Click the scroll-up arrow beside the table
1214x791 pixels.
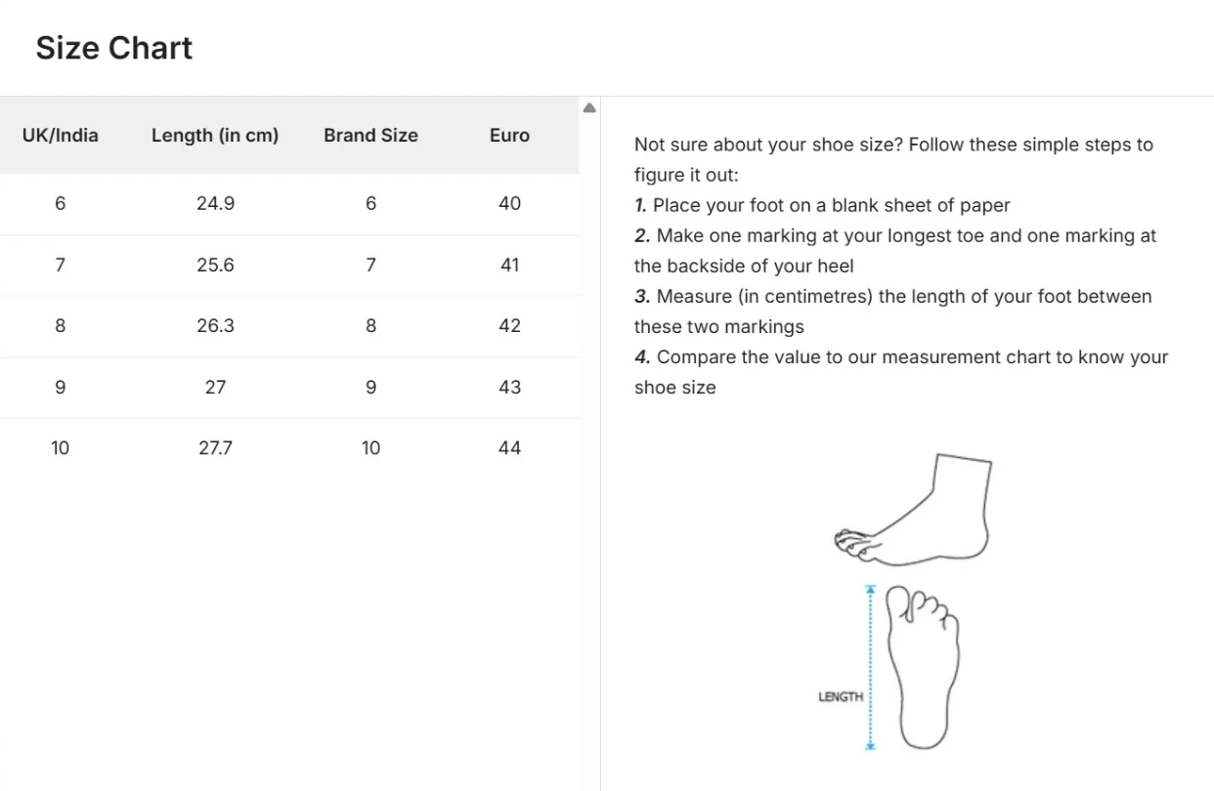click(589, 108)
